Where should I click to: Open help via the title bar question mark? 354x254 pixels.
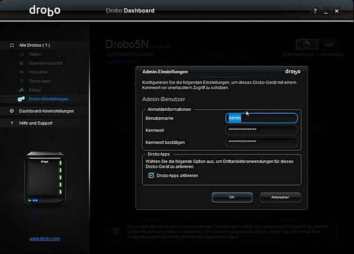tap(315, 11)
